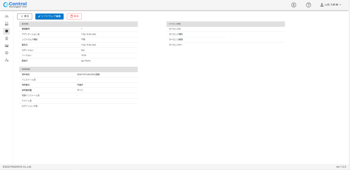Open the help question mark icon
Screen dimensions: 350x170
click(x=309, y=5)
